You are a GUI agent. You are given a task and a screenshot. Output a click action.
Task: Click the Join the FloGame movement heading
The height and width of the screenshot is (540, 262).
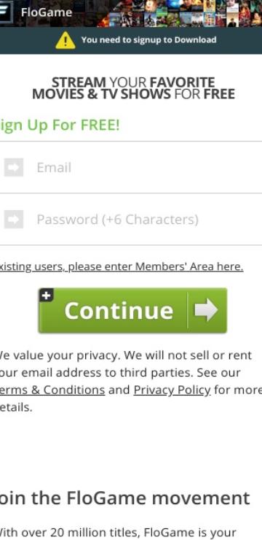click(125, 498)
